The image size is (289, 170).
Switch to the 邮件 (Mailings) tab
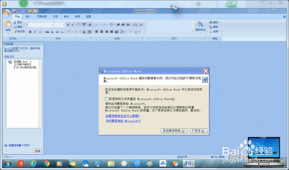coord(66,16)
